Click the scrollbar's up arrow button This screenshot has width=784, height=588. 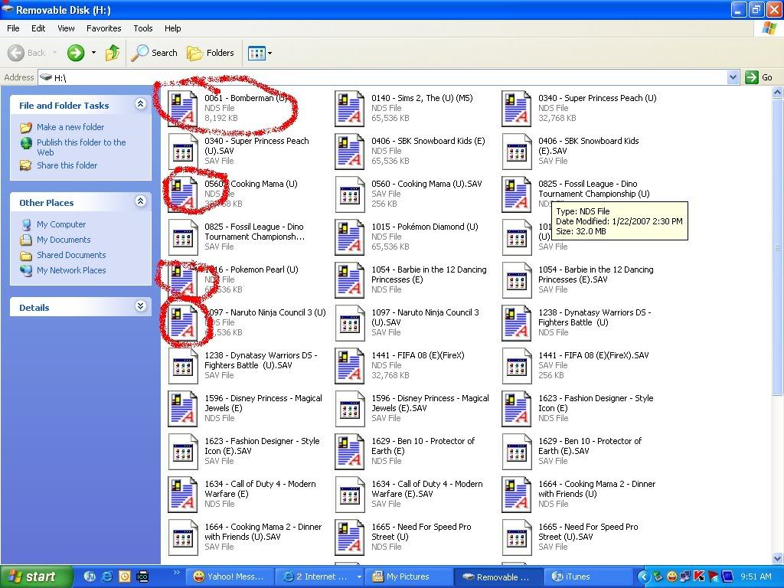point(778,92)
